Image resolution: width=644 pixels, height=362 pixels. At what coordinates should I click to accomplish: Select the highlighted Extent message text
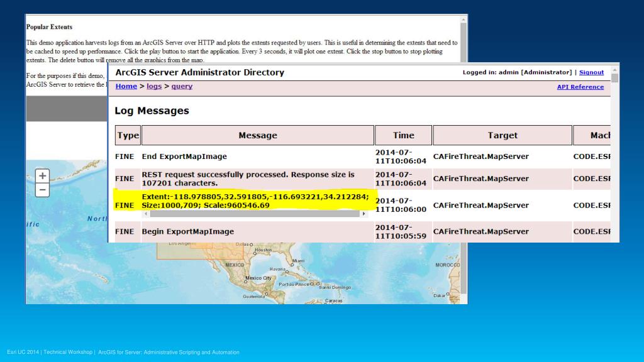255,201
